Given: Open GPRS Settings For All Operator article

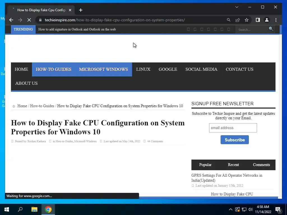Looking at the screenshot, I should click(x=227, y=178).
